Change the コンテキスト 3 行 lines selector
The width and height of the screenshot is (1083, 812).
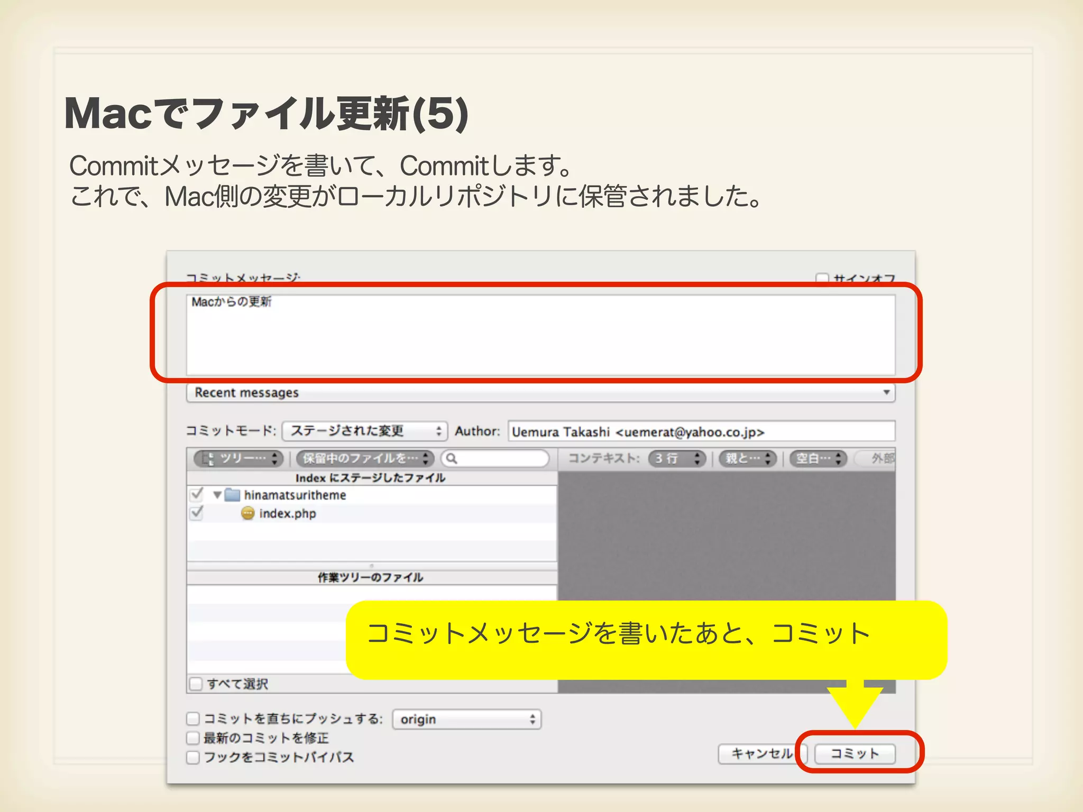click(x=677, y=458)
